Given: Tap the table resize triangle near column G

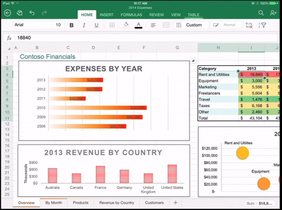Looking at the screenshot, I should [193, 60].
